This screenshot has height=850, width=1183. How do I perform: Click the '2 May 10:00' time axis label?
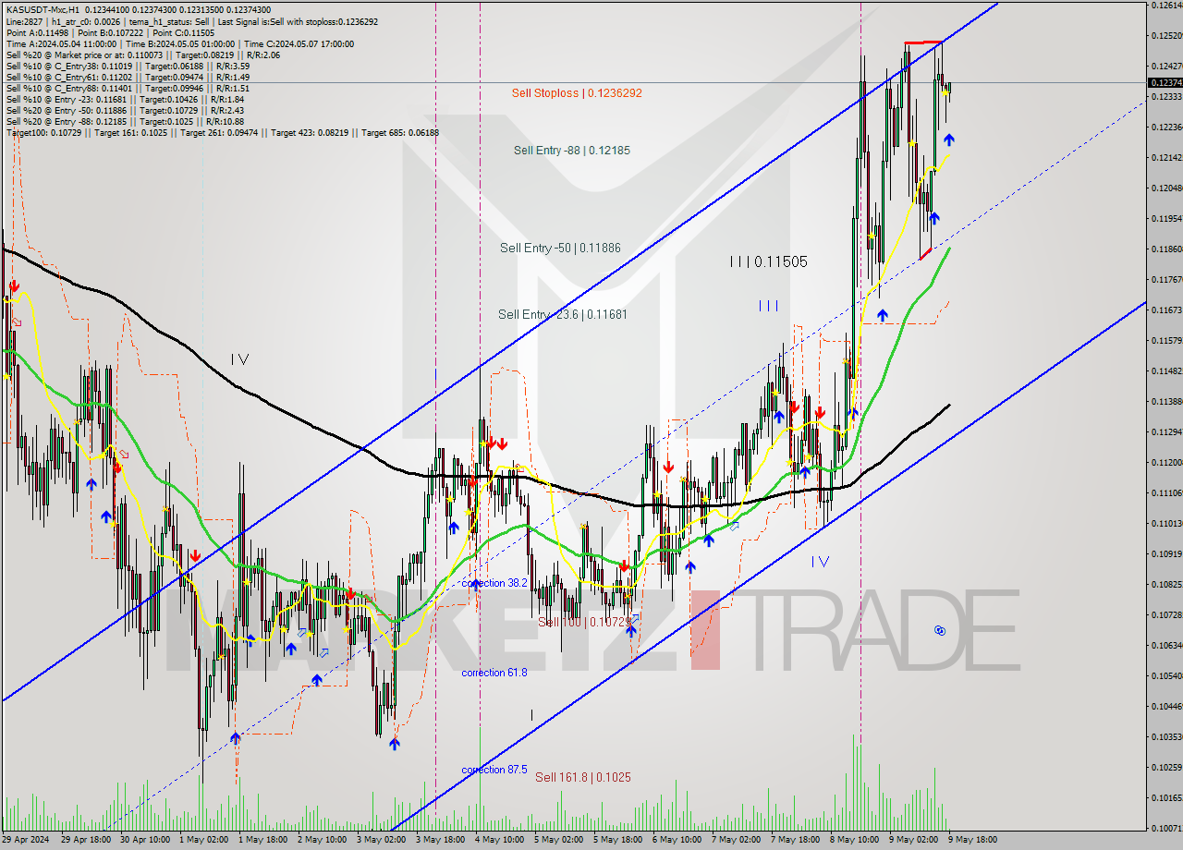tap(322, 840)
